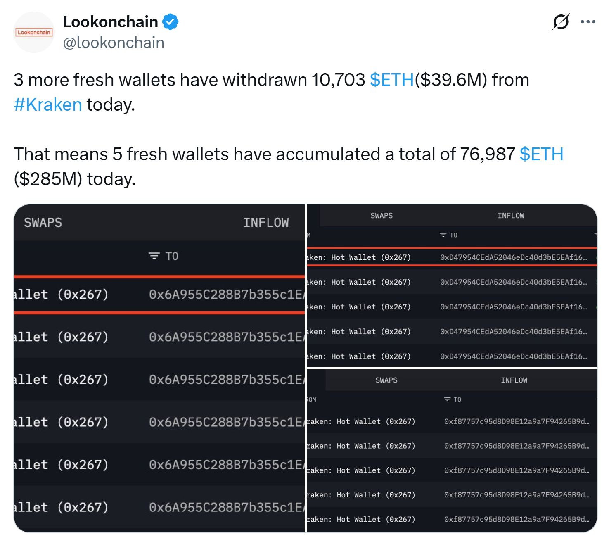609x537 pixels.
Task: Open the first $ETH cashtag link
Action: (x=391, y=80)
